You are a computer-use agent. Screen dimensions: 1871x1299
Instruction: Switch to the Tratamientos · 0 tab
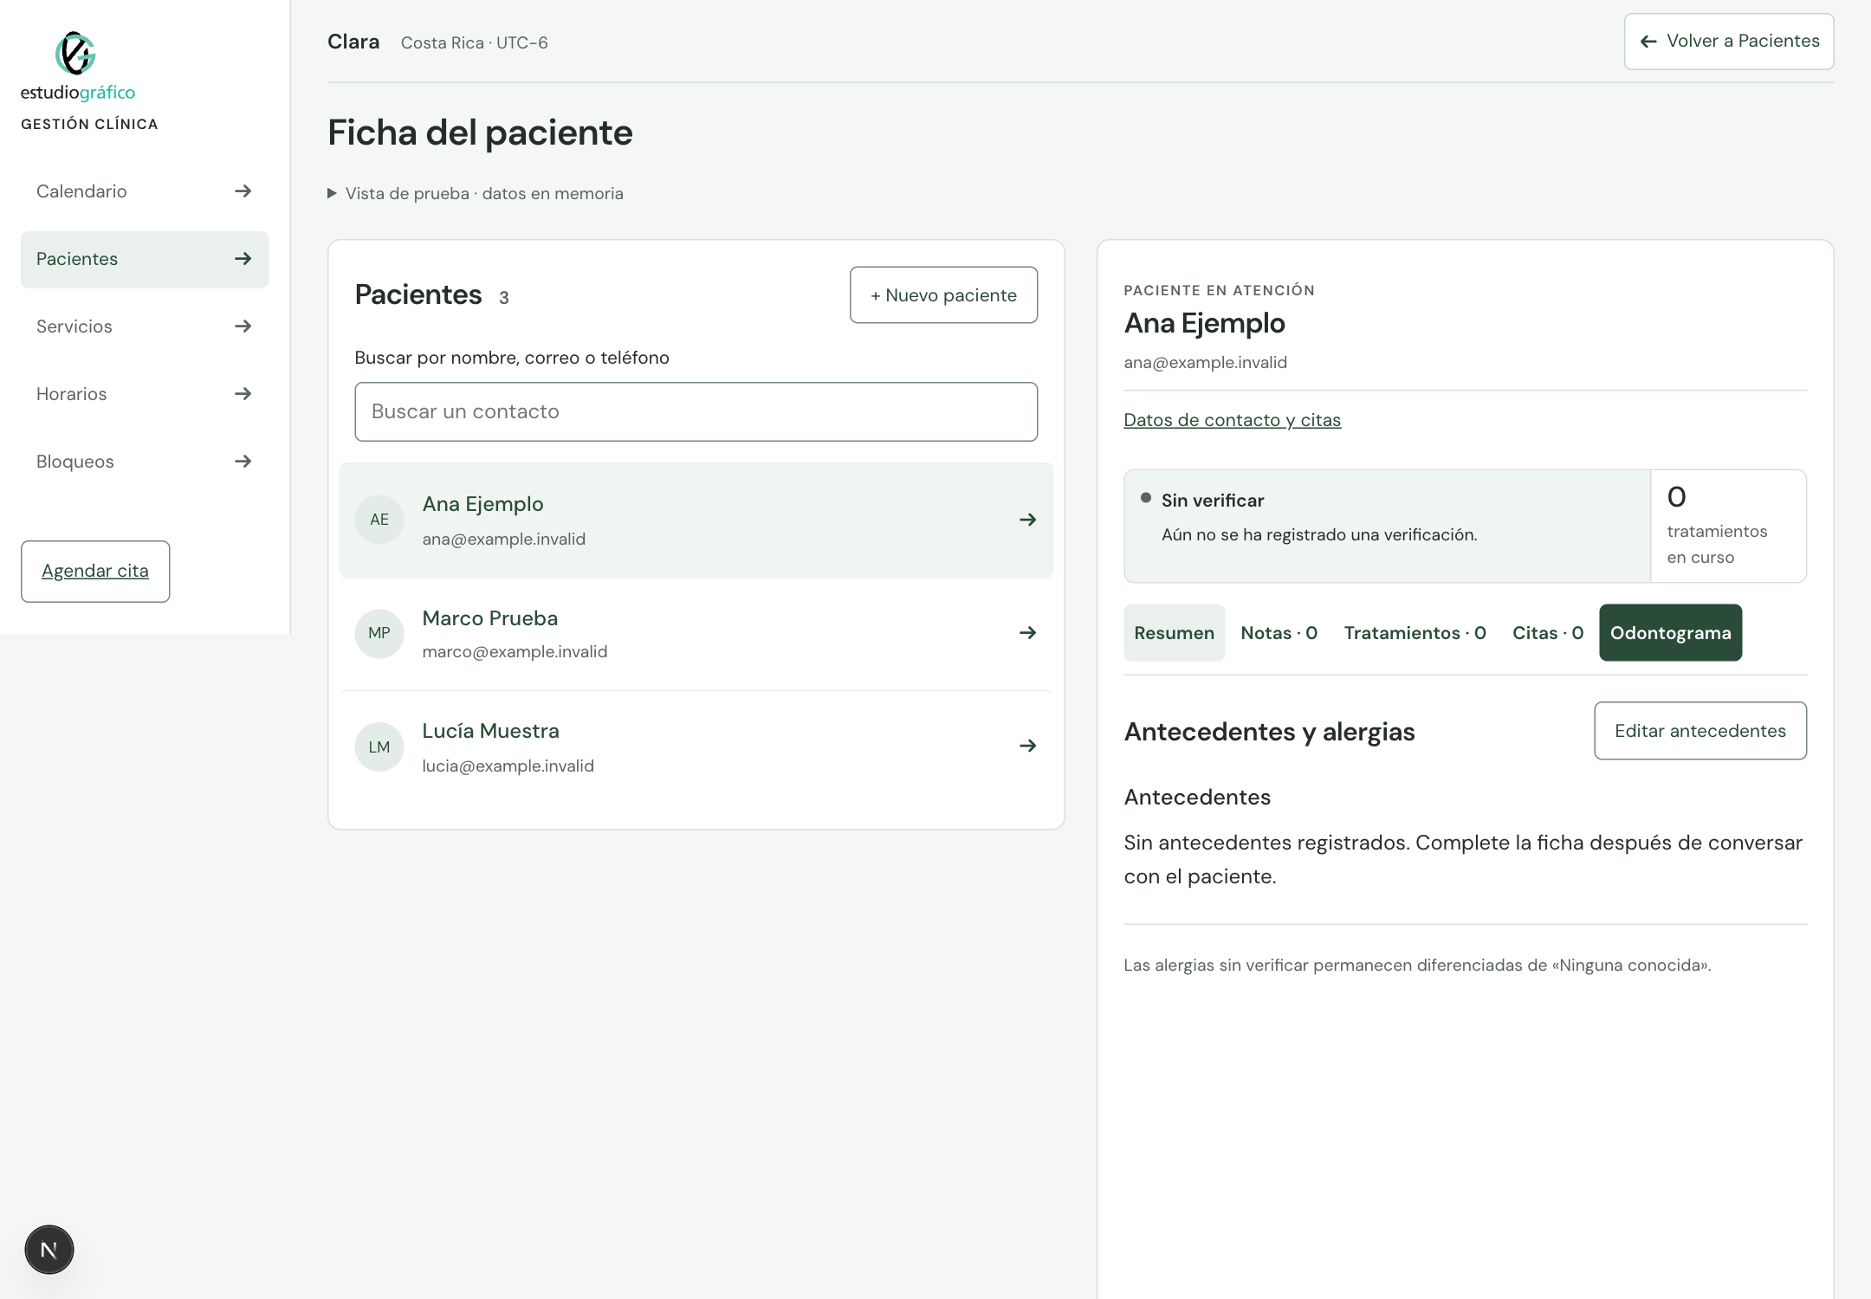(1415, 633)
